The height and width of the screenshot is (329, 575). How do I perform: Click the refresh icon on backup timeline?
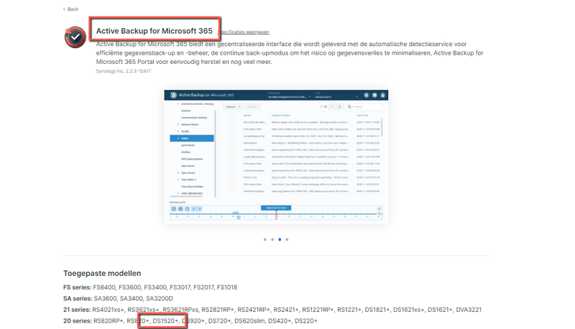[187, 209]
